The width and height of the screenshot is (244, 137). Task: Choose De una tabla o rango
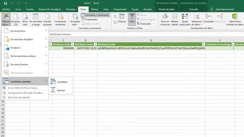tap(35, 19)
